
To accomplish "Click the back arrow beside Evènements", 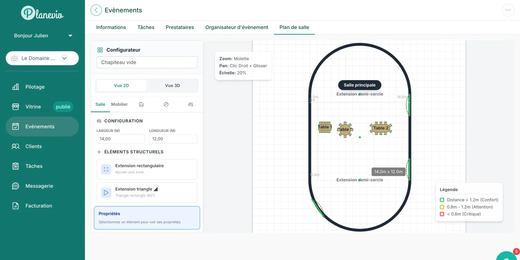I will (x=96, y=10).
